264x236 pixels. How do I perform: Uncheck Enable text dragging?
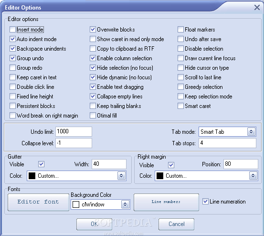pos(93,87)
